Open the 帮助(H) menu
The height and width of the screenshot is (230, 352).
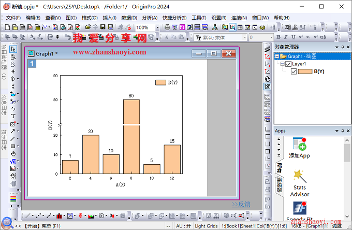(282, 18)
